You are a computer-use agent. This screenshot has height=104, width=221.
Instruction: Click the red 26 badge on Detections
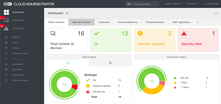[2, 26]
